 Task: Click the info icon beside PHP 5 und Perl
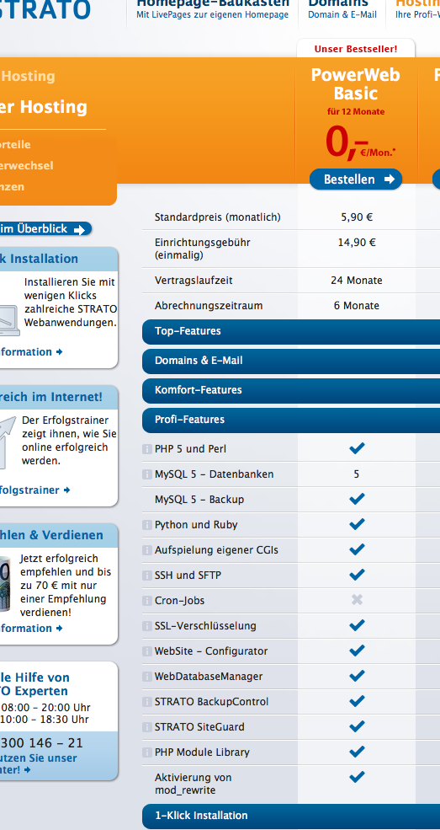(147, 449)
